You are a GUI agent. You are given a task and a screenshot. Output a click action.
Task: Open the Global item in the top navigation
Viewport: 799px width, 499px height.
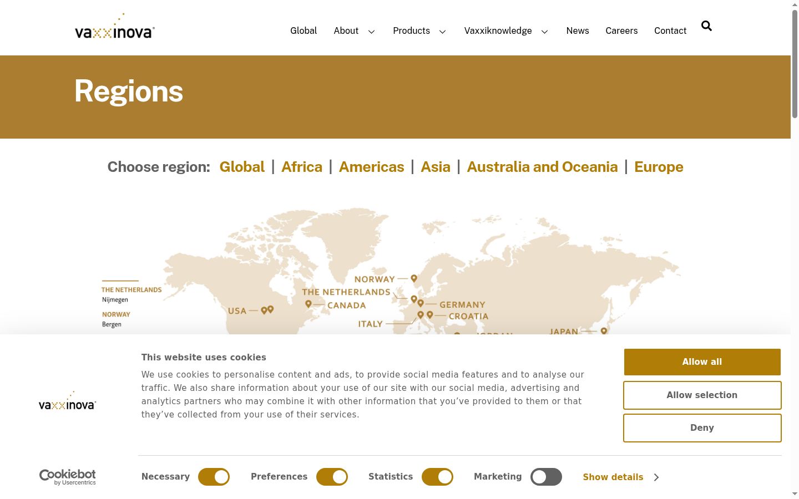(304, 30)
